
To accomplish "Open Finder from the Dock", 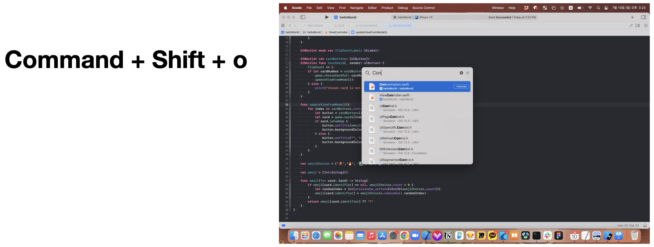I will pos(293,236).
